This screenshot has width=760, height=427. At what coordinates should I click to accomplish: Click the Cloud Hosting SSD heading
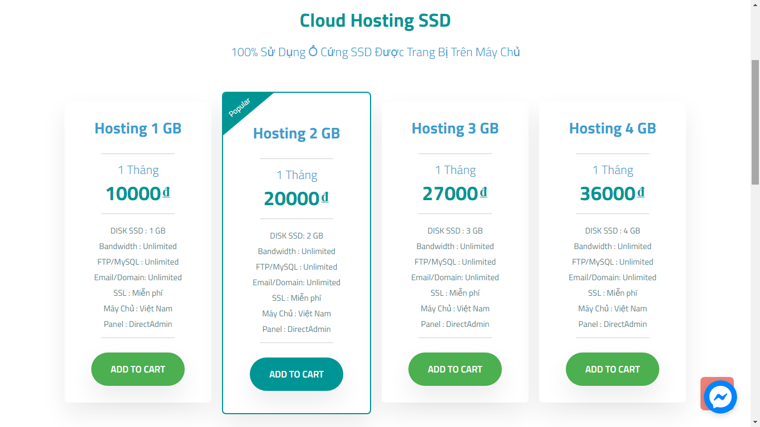[x=375, y=21]
